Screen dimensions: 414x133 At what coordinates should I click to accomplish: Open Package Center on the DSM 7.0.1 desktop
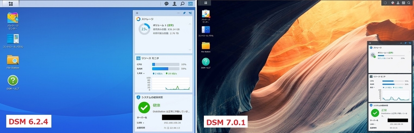206,17
